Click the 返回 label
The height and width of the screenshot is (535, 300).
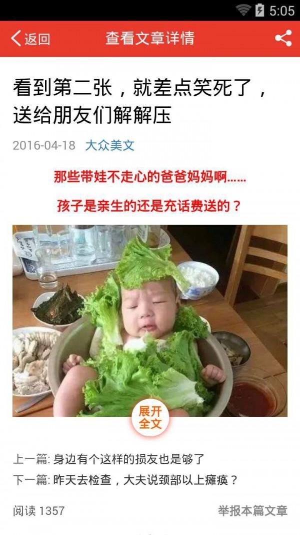click(x=37, y=39)
